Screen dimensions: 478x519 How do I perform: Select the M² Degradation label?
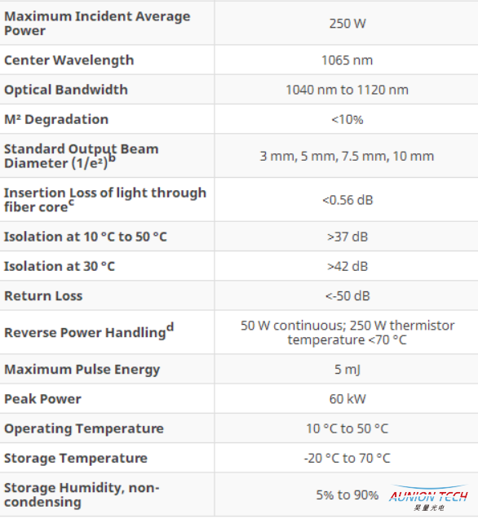56,119
